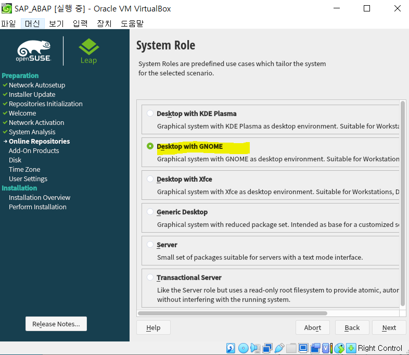
Task: Click Installation Overview step
Action: point(40,198)
